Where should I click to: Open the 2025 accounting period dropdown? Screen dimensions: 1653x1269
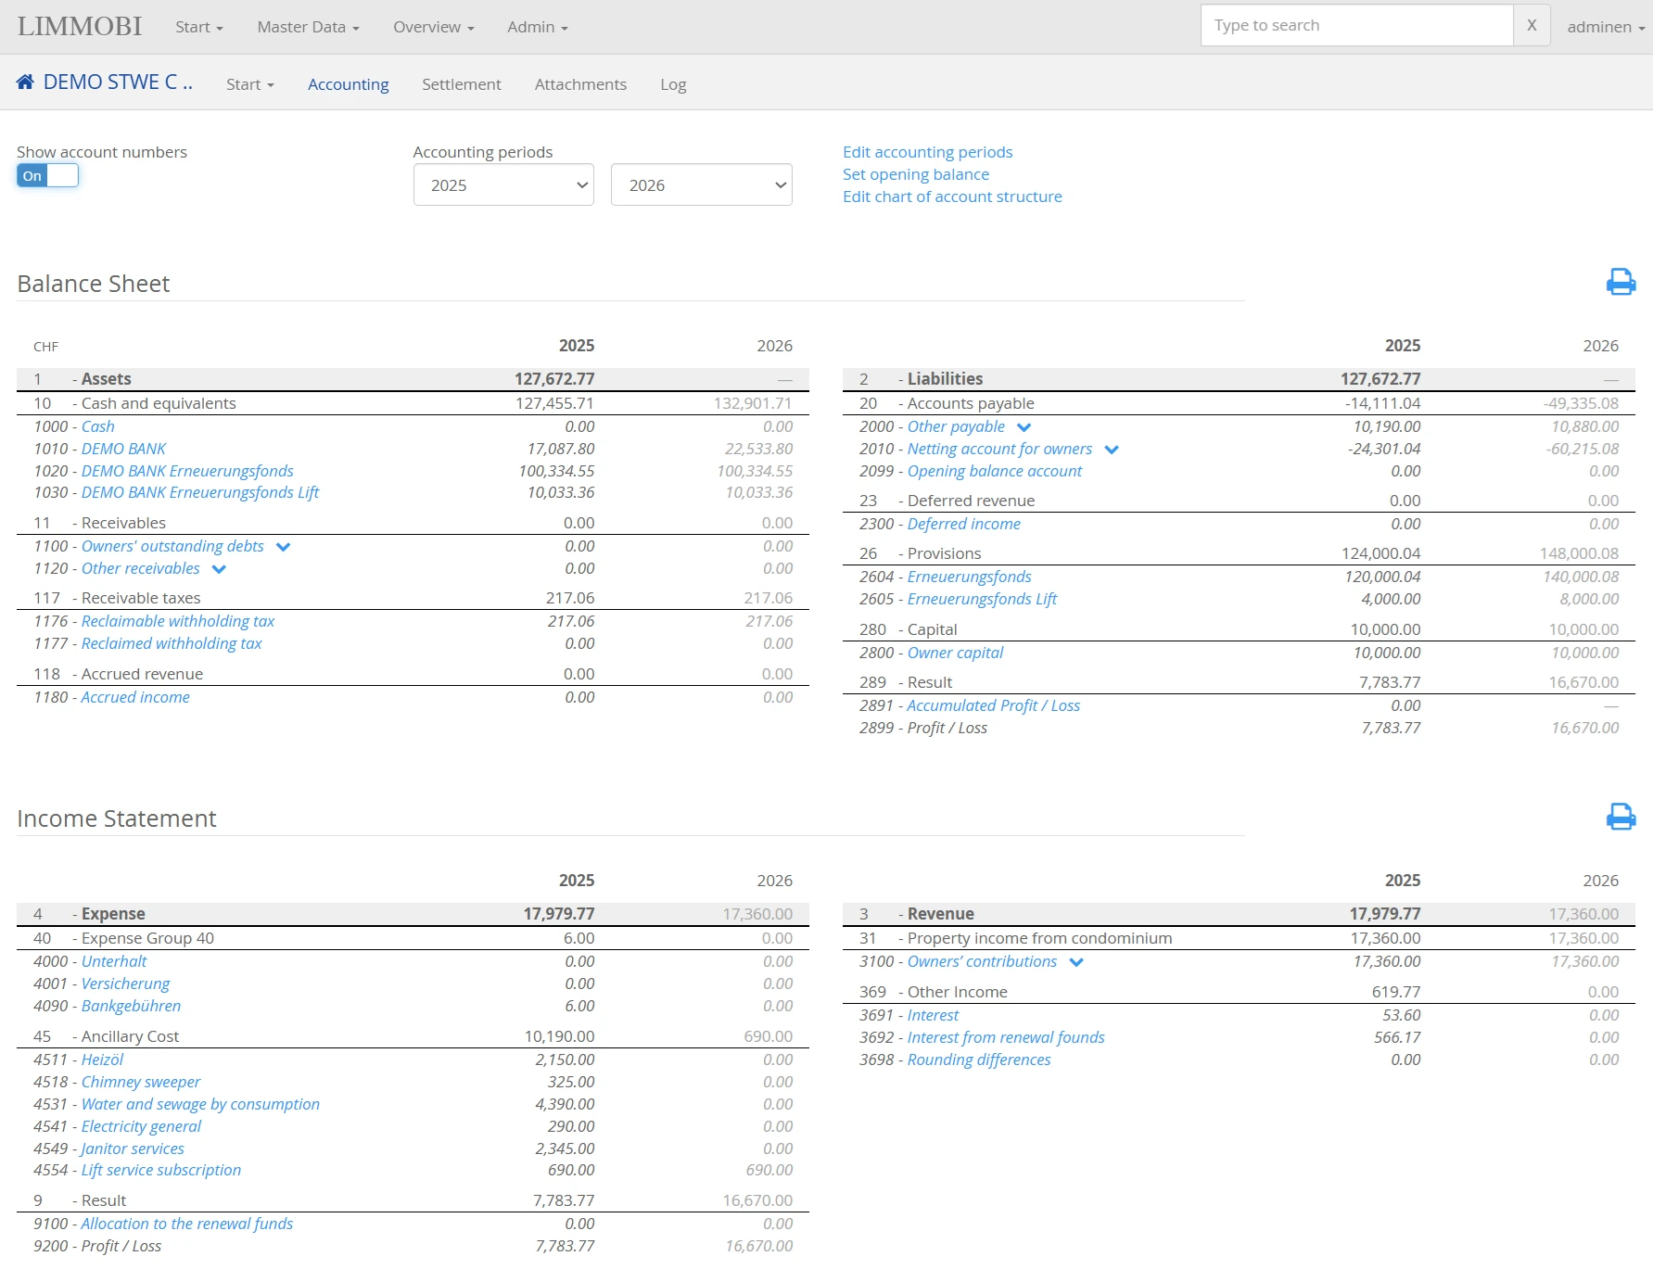pos(503,184)
